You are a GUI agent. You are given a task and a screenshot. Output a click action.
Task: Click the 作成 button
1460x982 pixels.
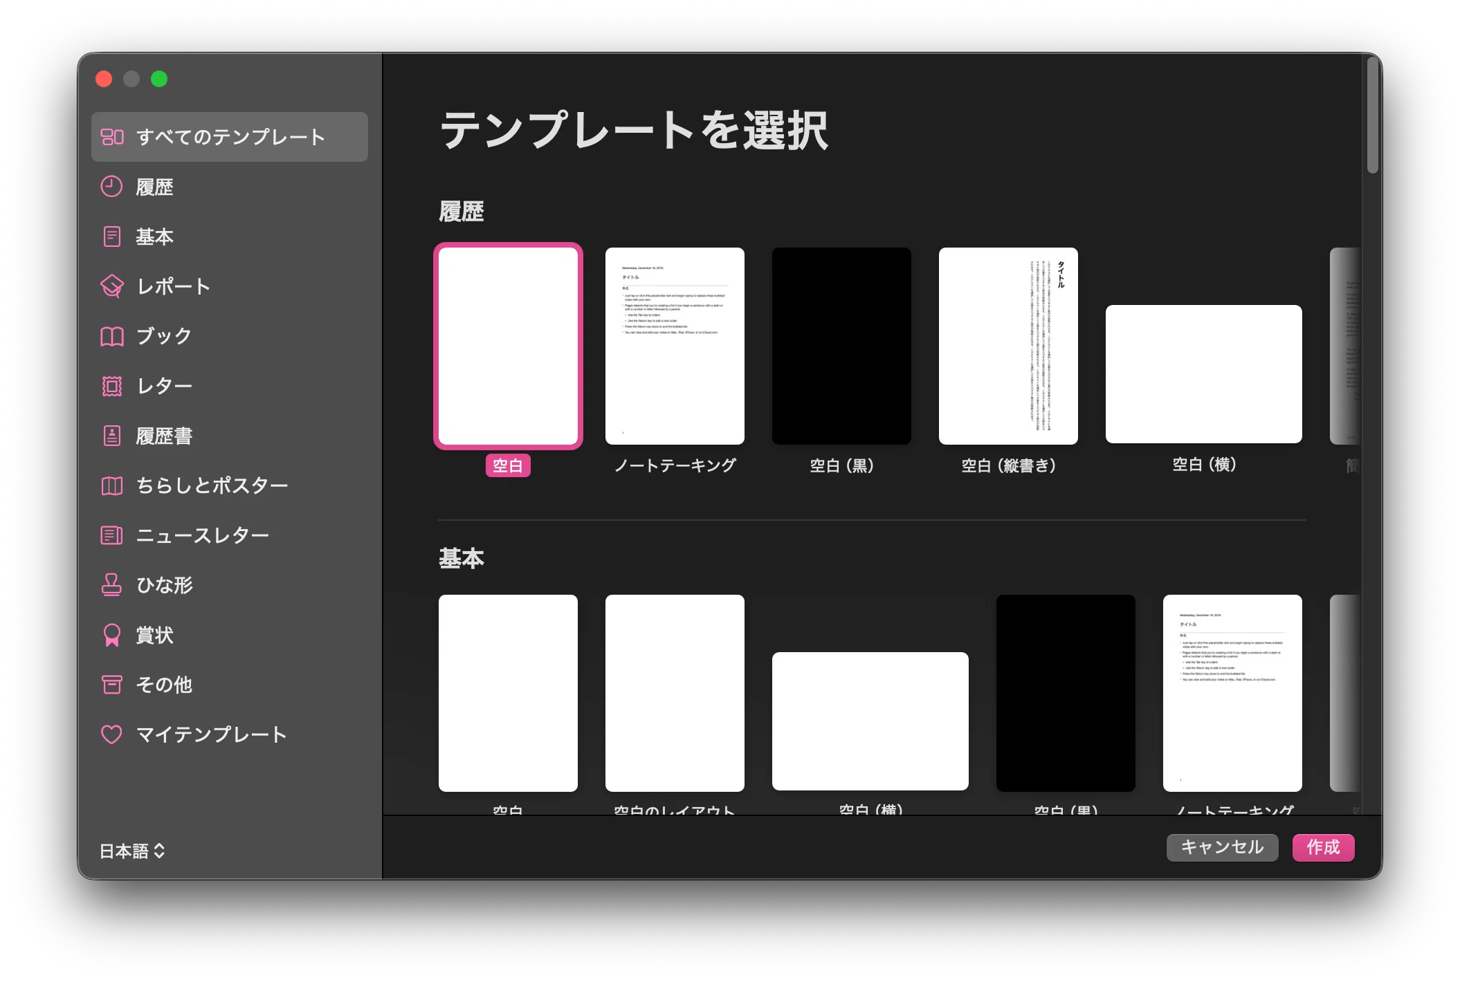tap(1323, 847)
